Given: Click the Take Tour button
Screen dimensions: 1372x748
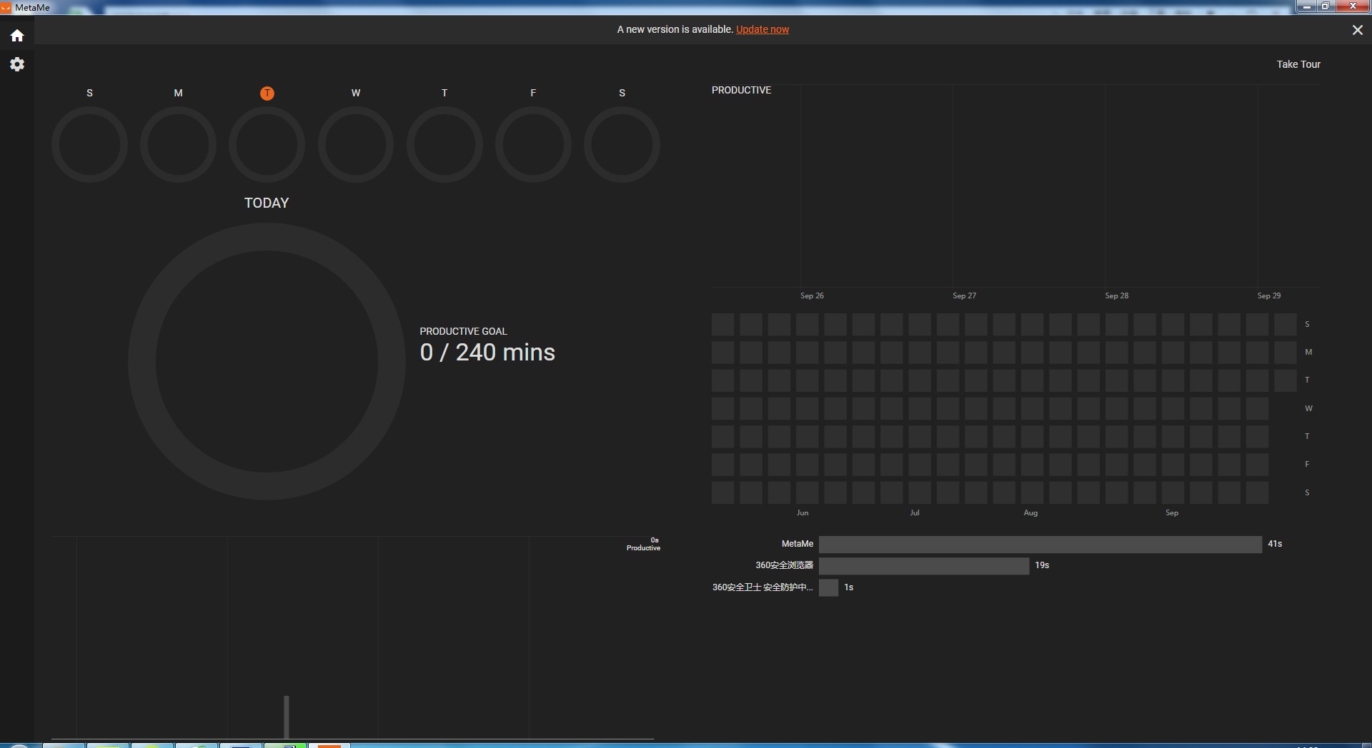Looking at the screenshot, I should pyautogui.click(x=1298, y=64).
